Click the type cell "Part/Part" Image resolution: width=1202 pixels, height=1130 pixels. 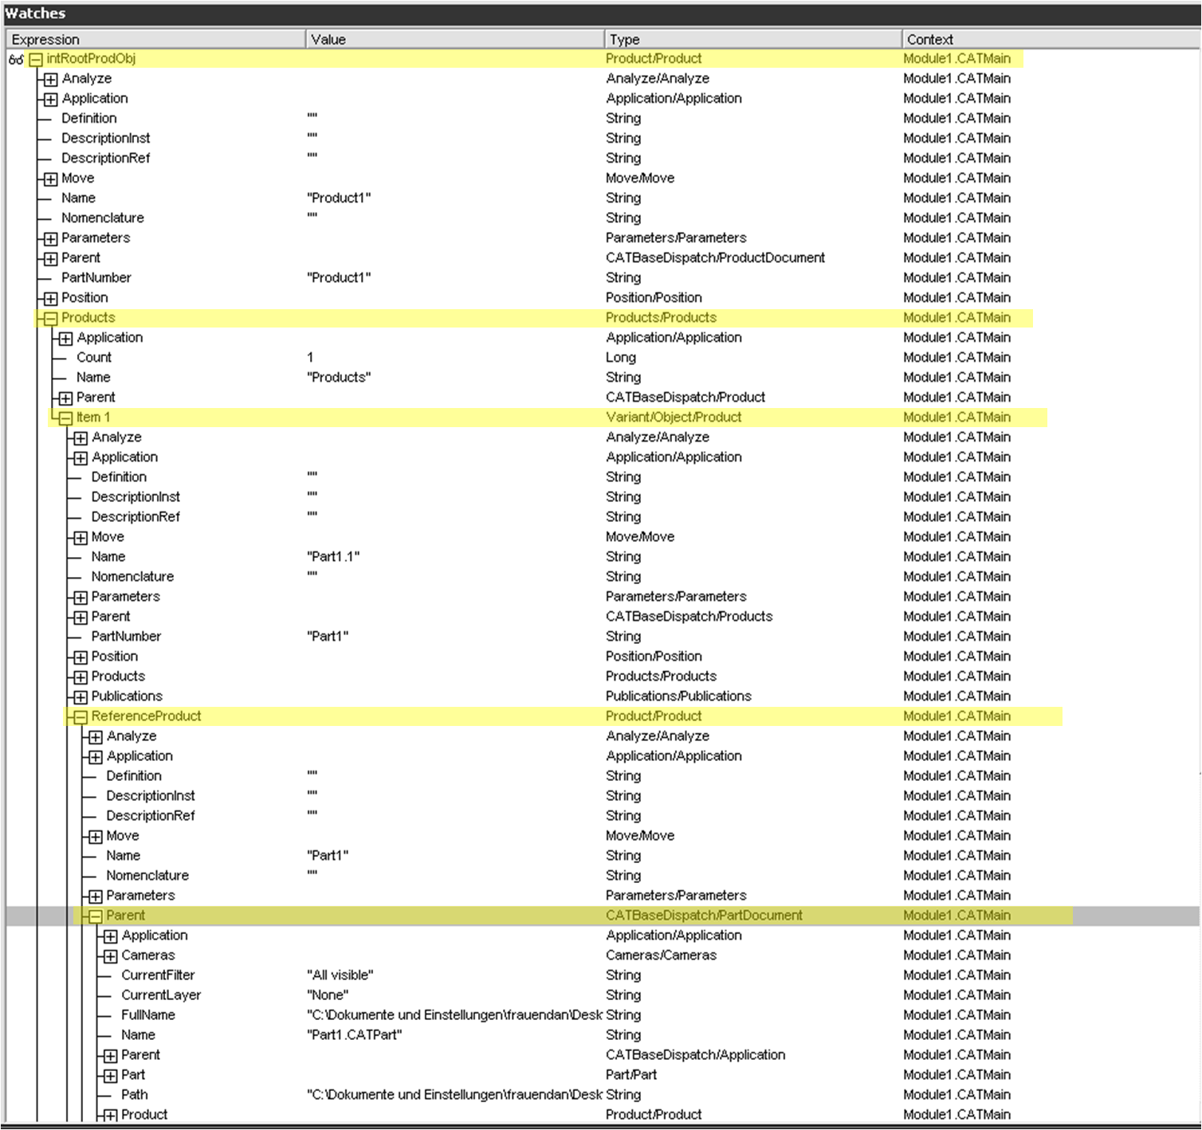(x=631, y=1074)
